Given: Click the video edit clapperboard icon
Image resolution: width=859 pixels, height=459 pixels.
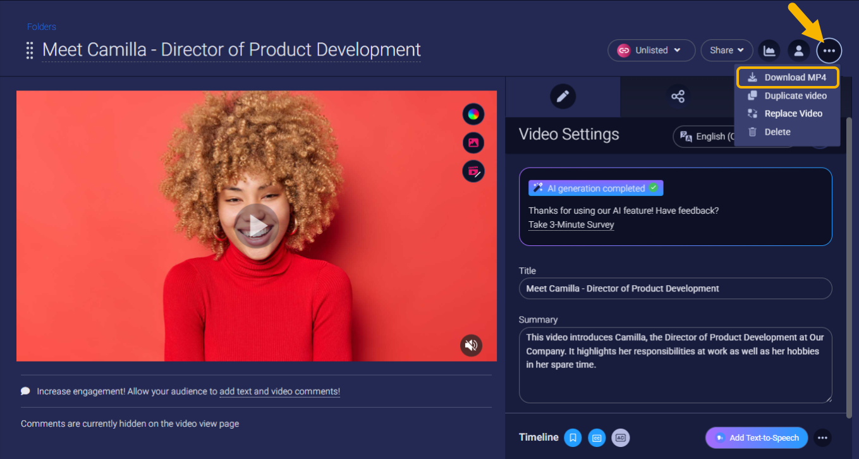Looking at the screenshot, I should point(473,171).
